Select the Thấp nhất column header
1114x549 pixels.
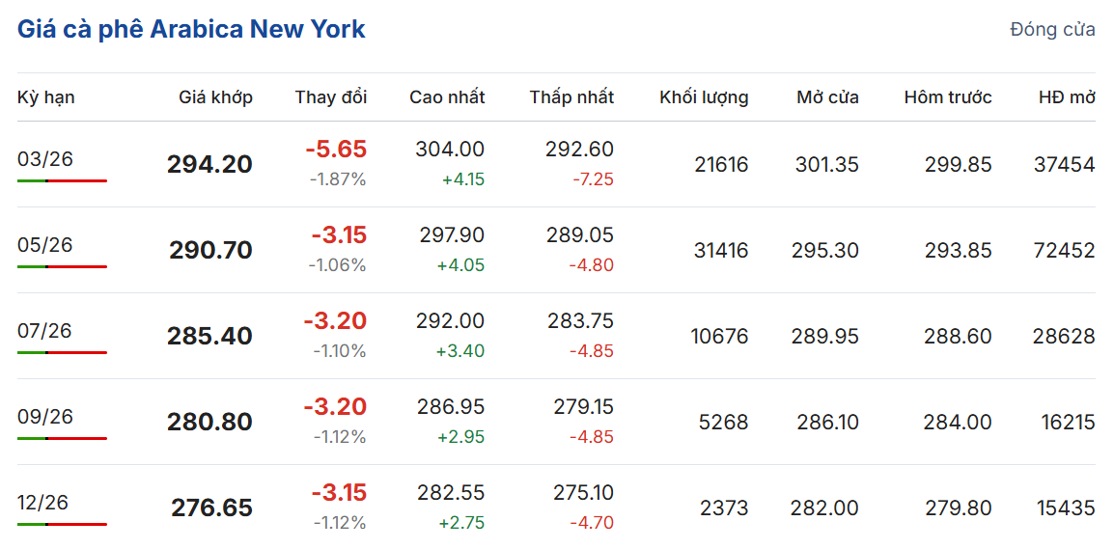571,97
